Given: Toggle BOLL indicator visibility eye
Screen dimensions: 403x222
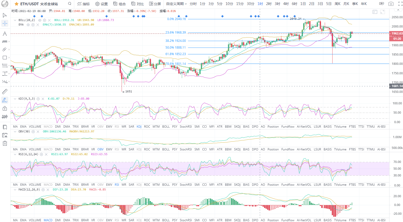Looking at the screenshot, I should coord(40,20).
